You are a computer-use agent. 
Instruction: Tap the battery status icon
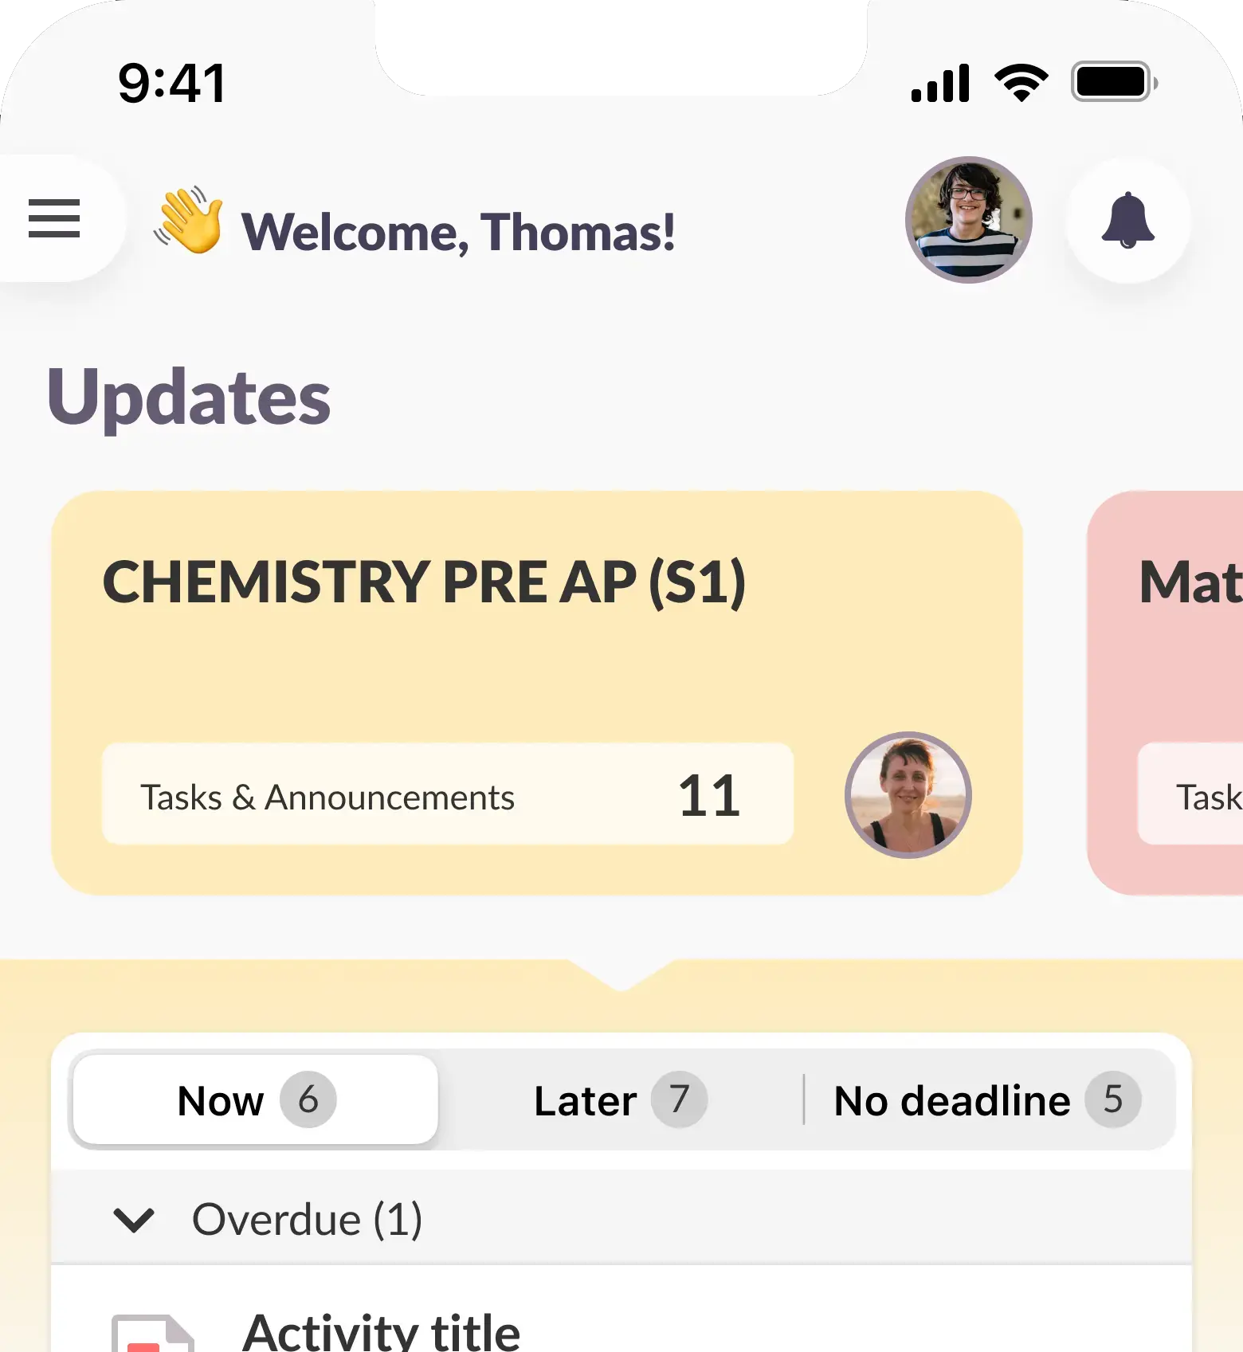click(1113, 82)
